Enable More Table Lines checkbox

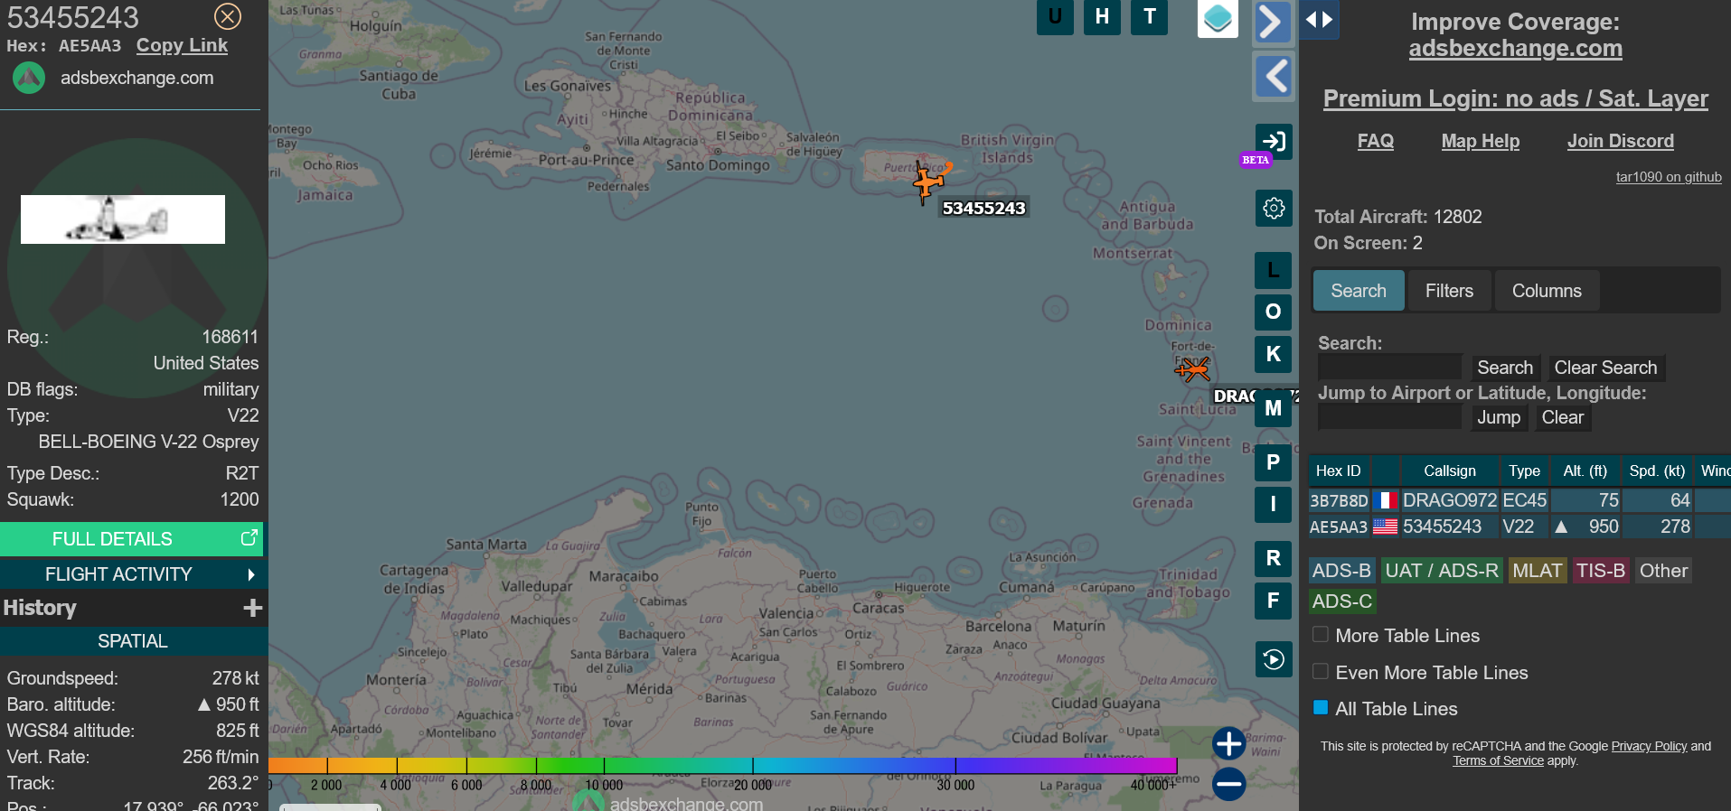(1321, 635)
